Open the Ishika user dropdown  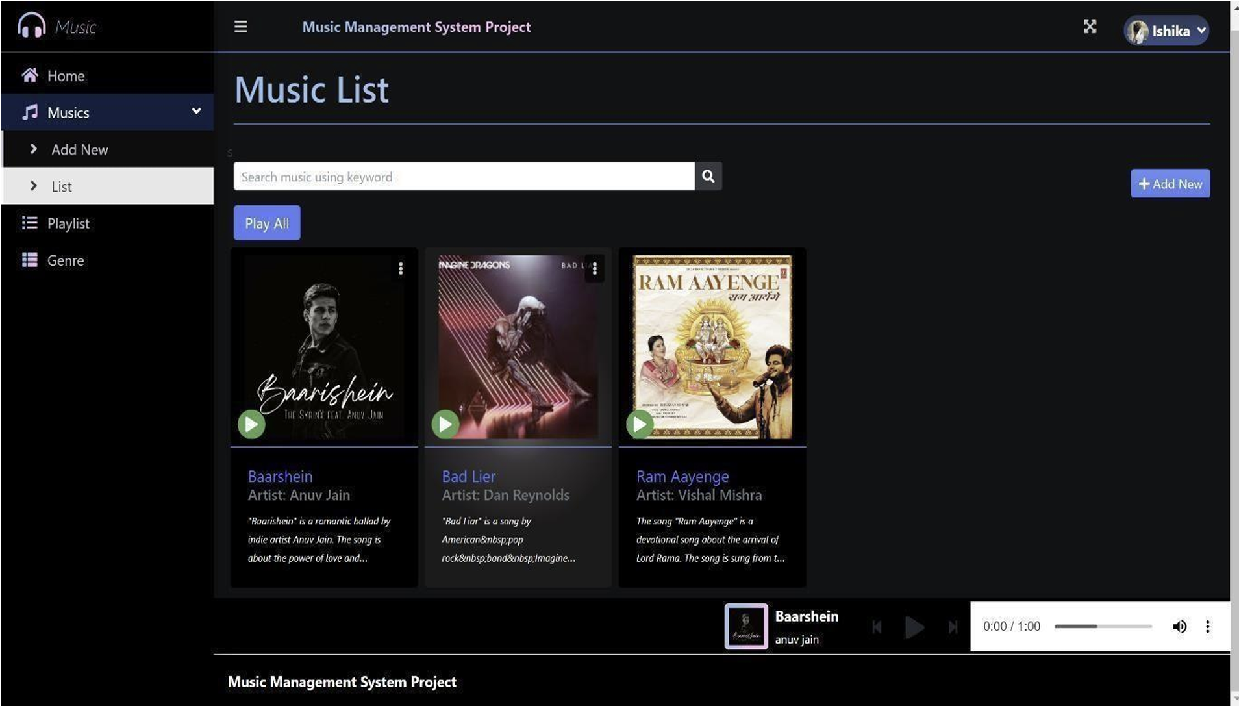(1166, 31)
